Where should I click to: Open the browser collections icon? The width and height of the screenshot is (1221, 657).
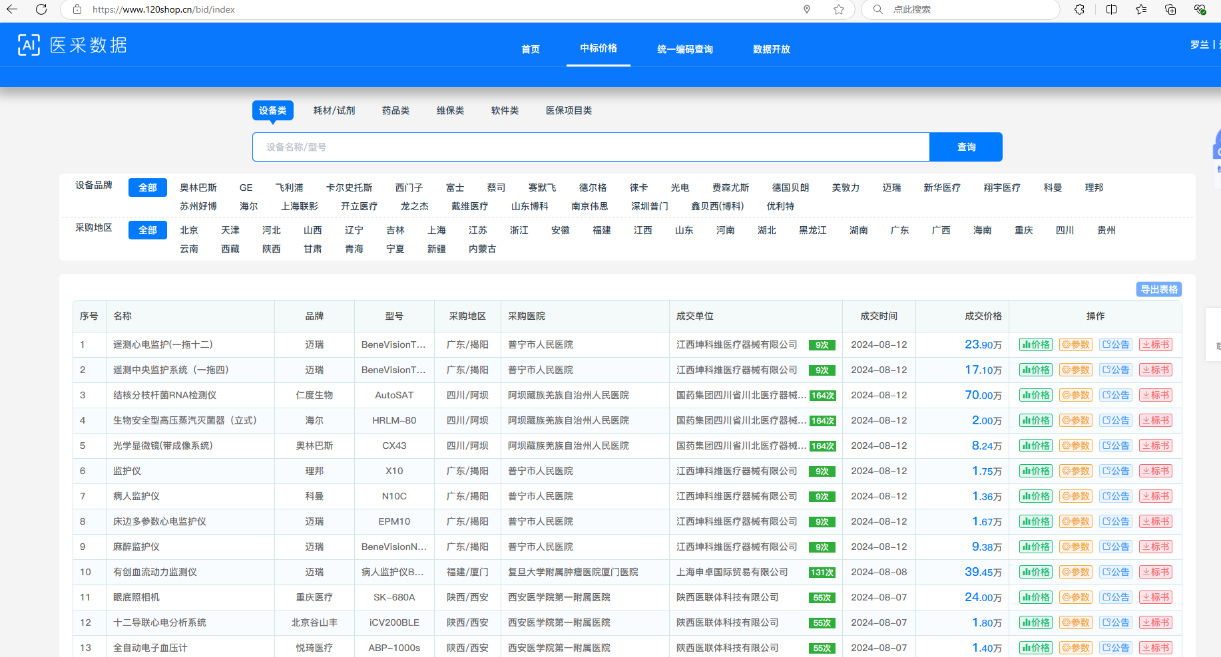tap(1170, 9)
